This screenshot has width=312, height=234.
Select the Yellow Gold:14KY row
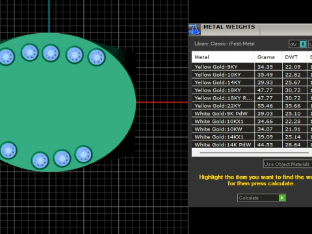(252, 83)
